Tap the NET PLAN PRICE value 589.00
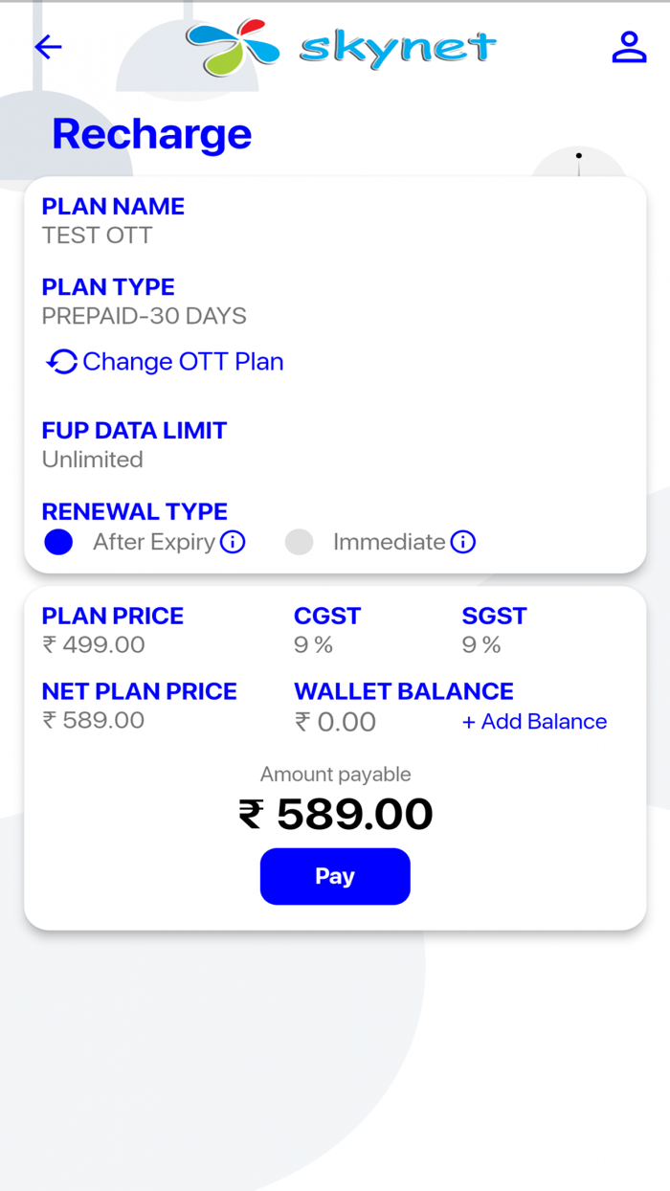 point(93,721)
